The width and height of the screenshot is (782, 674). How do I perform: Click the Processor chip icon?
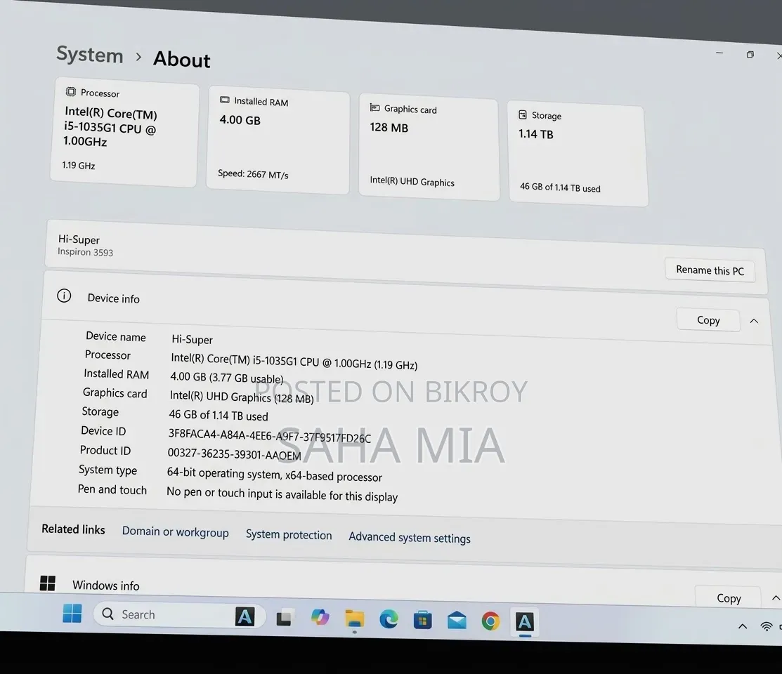(71, 92)
